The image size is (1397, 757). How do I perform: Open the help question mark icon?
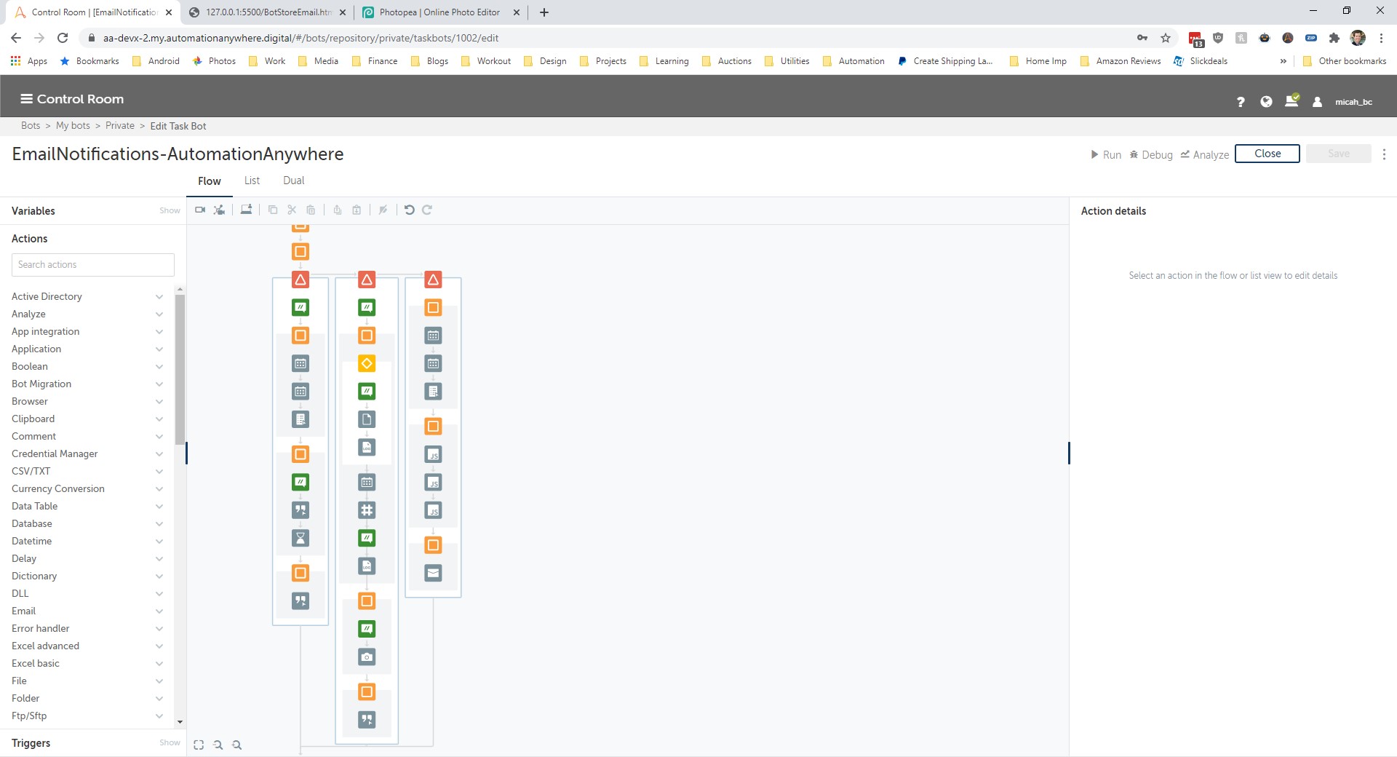1241,102
